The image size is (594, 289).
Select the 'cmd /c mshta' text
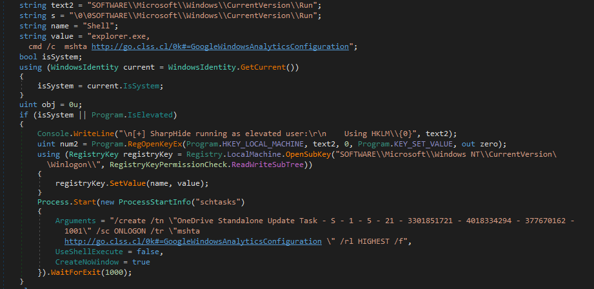(58, 46)
